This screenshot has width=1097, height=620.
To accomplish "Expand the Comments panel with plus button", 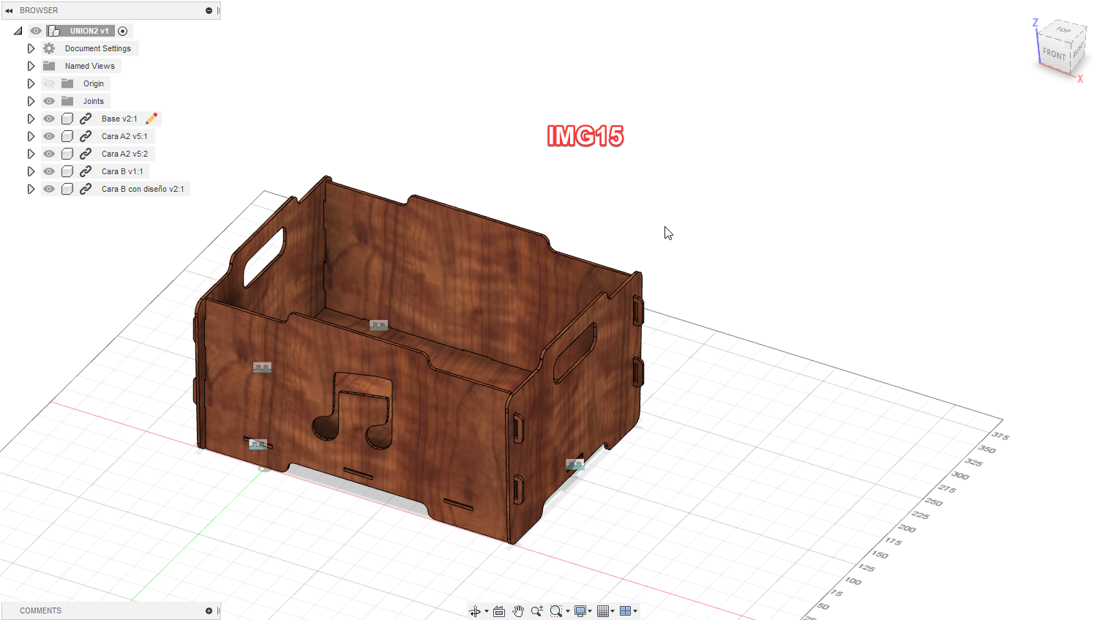I will pos(209,610).
